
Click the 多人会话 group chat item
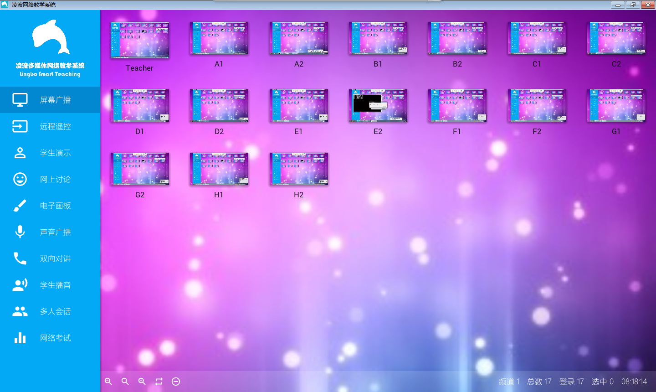[50, 311]
